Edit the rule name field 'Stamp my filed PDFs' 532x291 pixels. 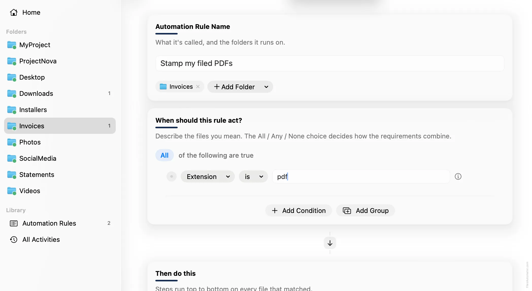point(330,63)
